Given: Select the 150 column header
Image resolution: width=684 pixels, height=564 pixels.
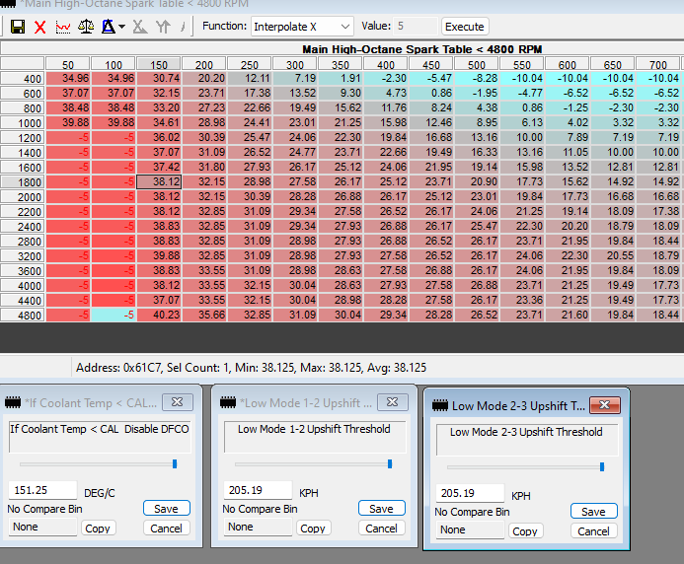Looking at the screenshot, I should (x=159, y=64).
